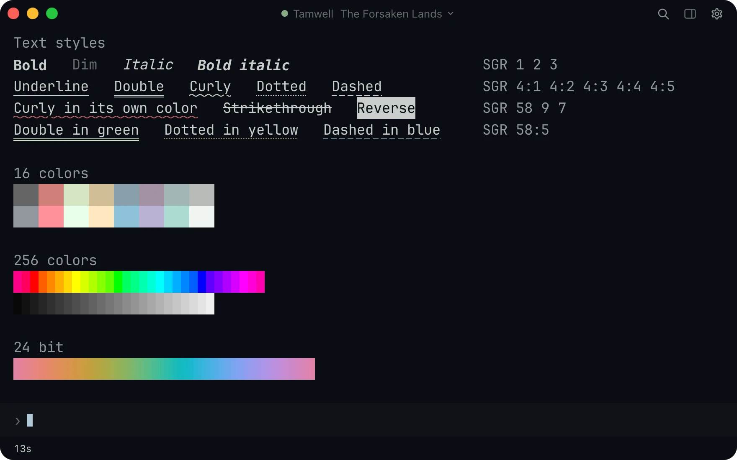Click the prompt input line
Screen dimensions: 737x460
click(x=368, y=420)
